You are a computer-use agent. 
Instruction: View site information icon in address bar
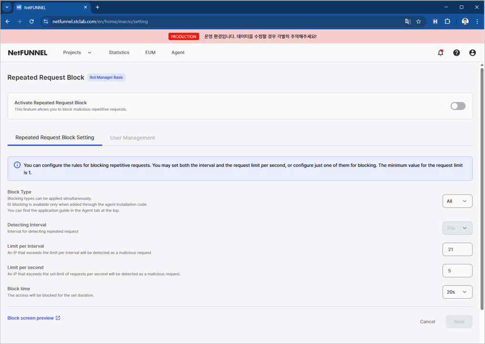[46, 21]
